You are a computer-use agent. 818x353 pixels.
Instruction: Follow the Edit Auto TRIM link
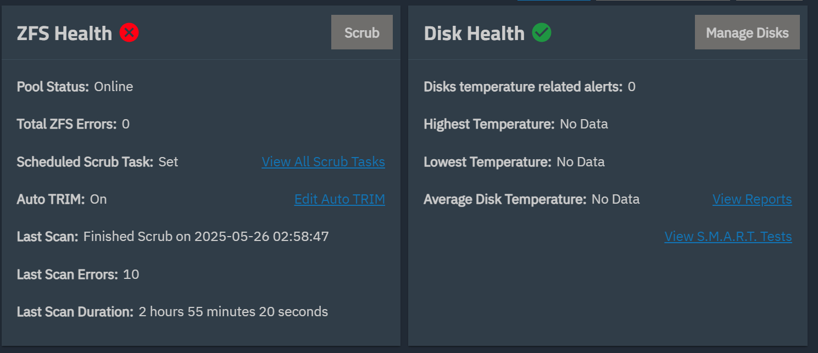coord(340,199)
